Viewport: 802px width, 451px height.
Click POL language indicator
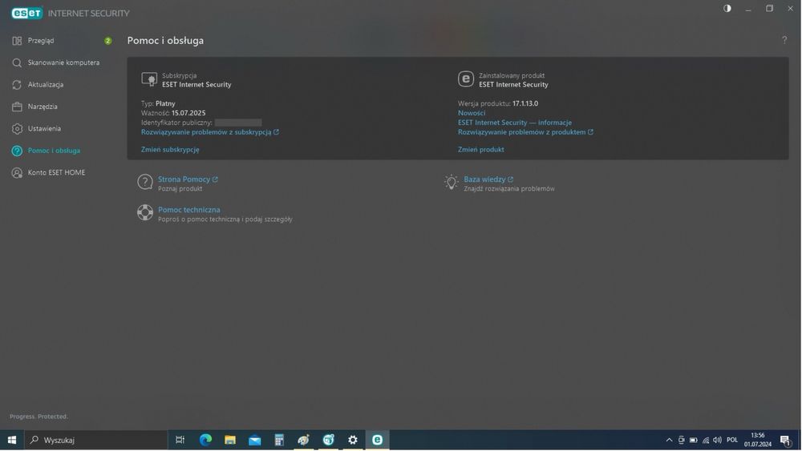click(732, 441)
